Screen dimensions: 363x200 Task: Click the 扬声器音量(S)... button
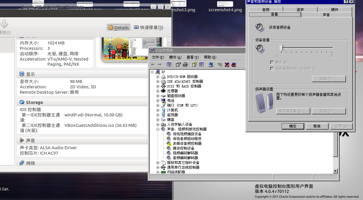[293, 111]
